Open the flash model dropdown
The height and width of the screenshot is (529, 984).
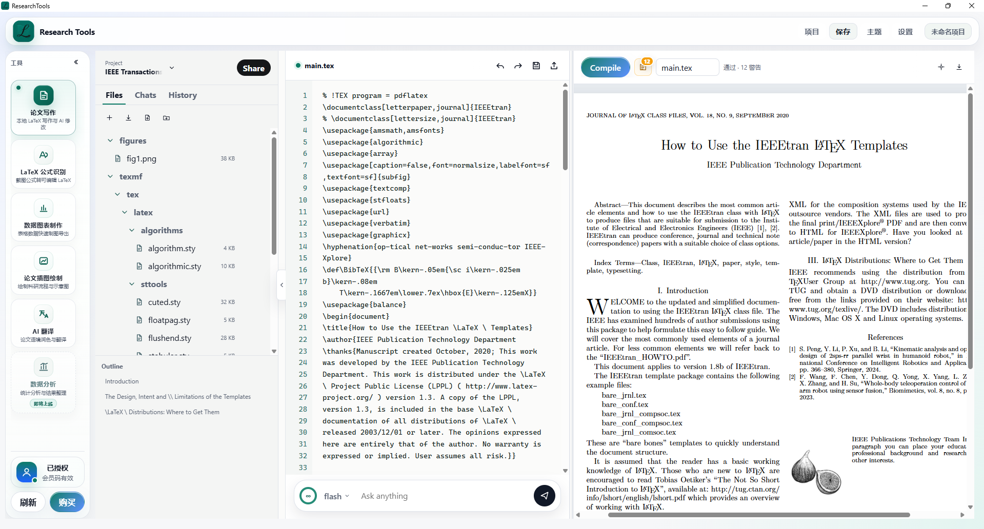pos(336,496)
